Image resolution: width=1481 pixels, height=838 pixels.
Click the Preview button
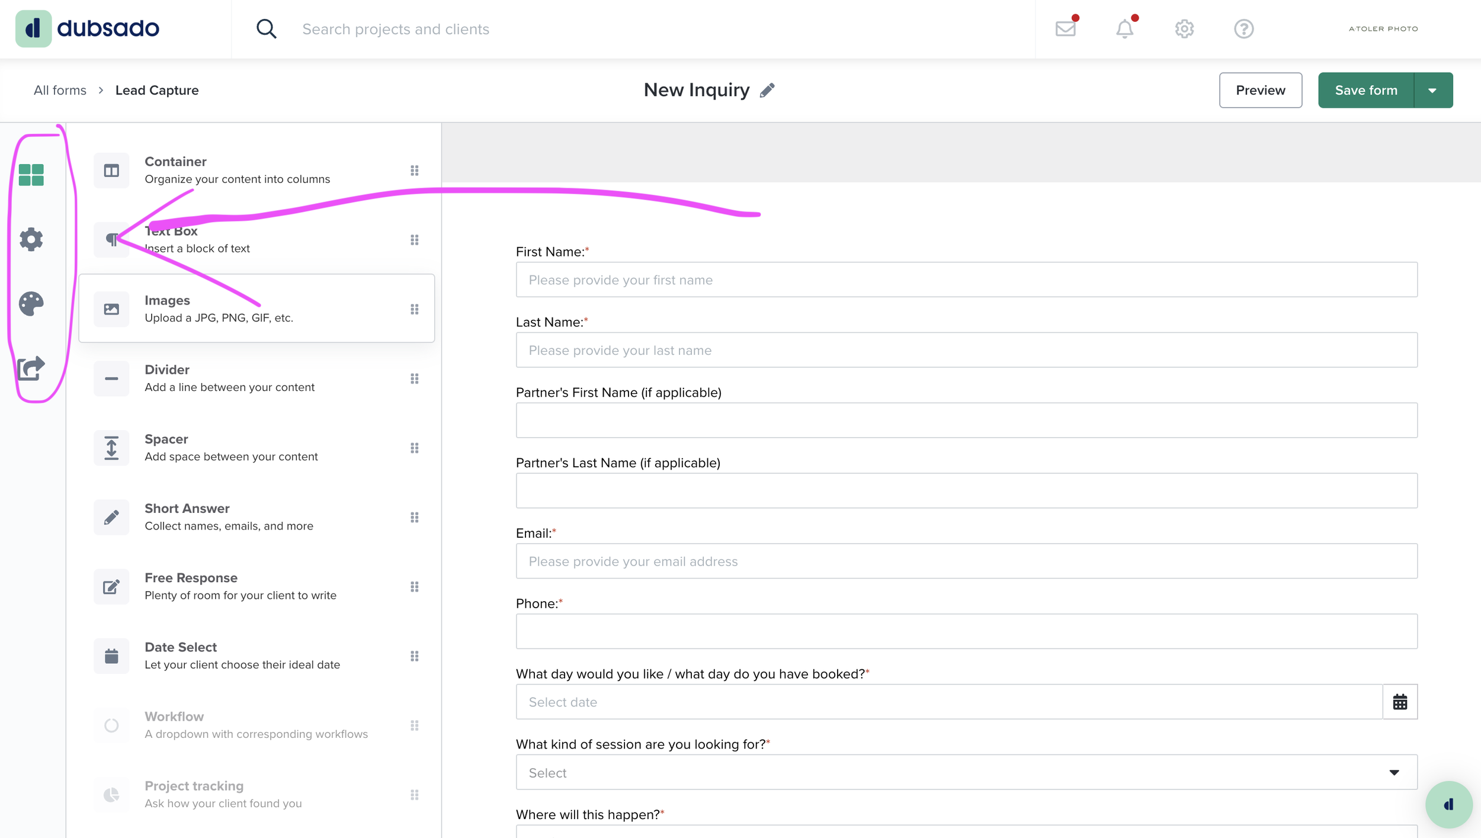1260,90
